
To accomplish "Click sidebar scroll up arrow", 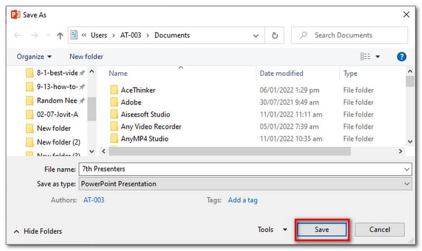I will 92,71.
